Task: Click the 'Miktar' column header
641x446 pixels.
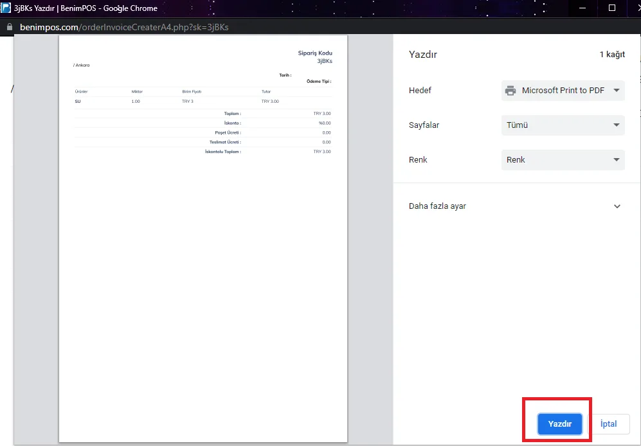Action: tap(137, 91)
